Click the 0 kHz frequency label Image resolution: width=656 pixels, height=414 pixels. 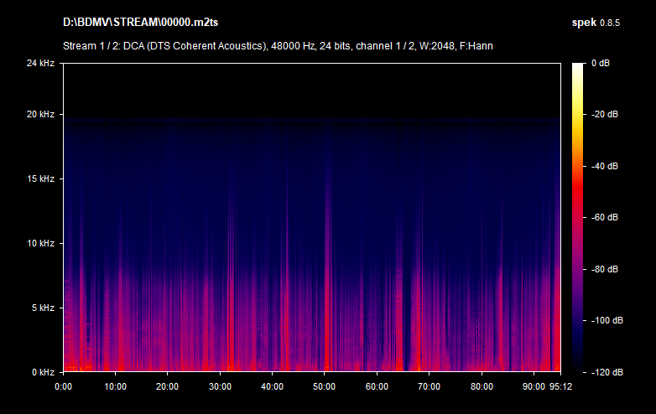click(42, 371)
